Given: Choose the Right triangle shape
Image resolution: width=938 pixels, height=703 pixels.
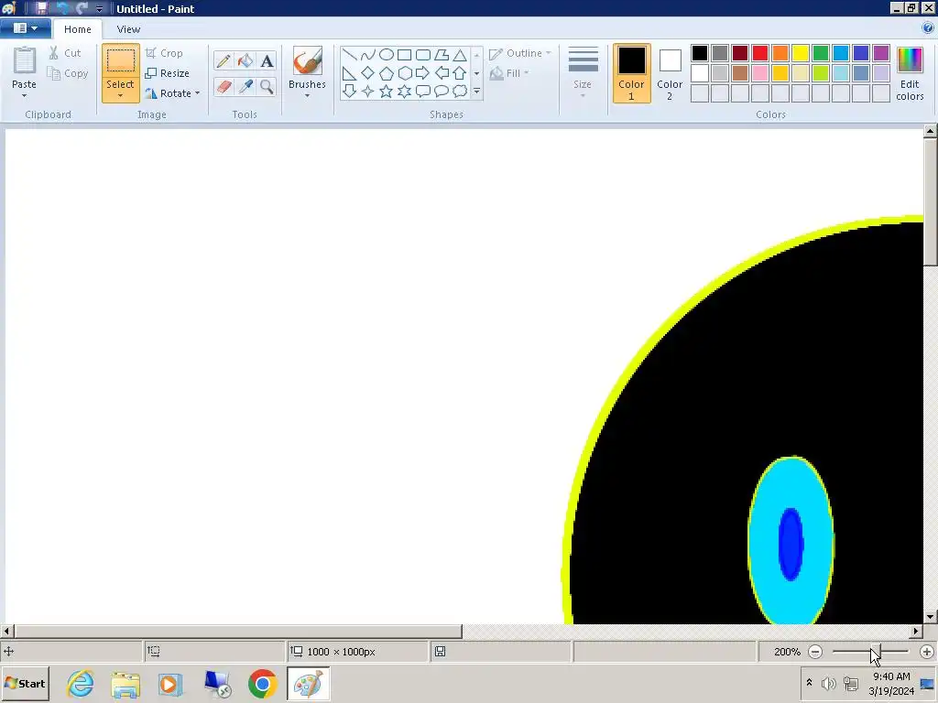Looking at the screenshot, I should 349,73.
